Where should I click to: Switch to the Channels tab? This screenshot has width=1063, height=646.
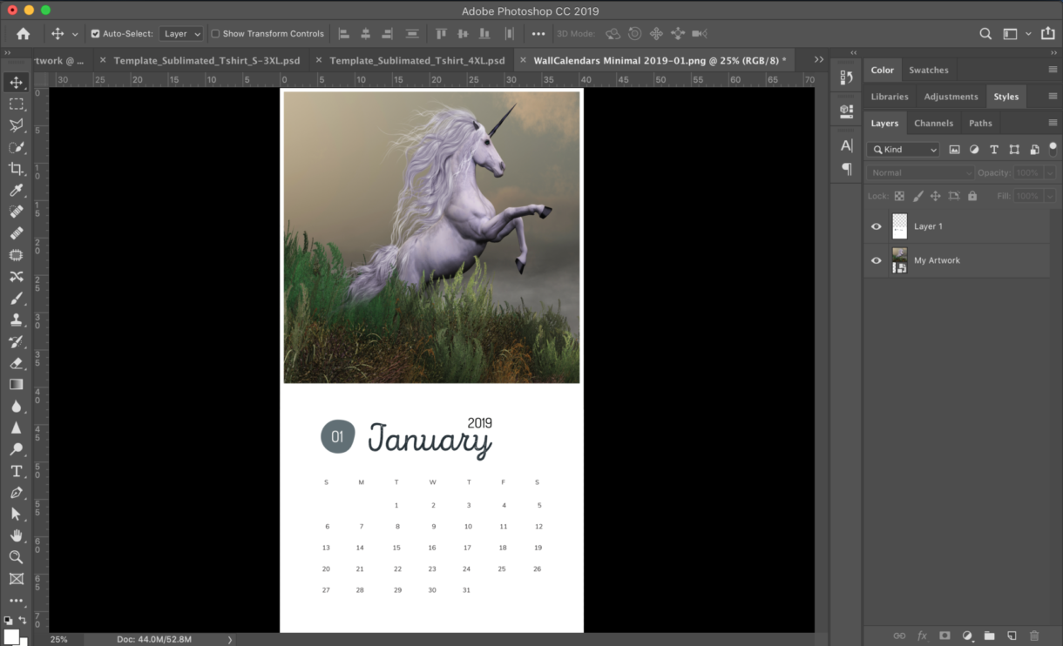pyautogui.click(x=933, y=123)
